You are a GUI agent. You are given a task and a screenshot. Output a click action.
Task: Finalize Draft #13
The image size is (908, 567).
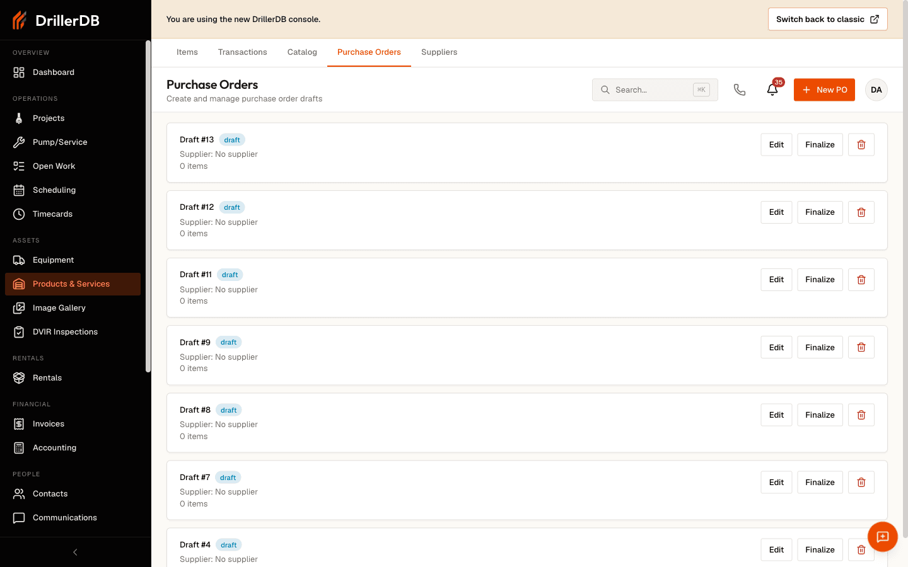click(820, 145)
